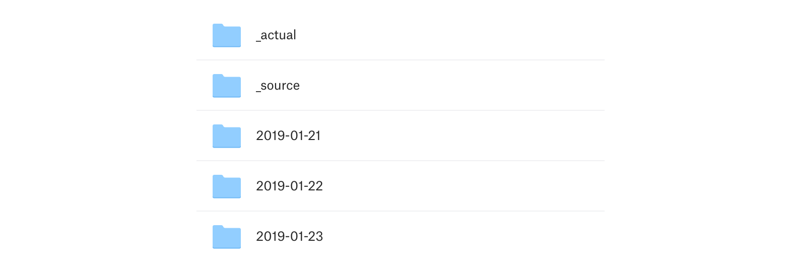Screen dimensions: 786x272
Task: Select the 2019-01-23 row's blank area
Action: click(x=453, y=237)
